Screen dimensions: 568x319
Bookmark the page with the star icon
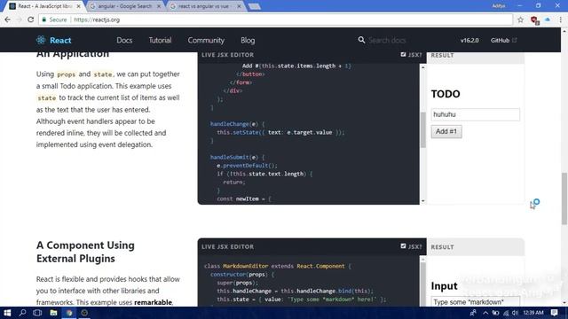(x=521, y=19)
